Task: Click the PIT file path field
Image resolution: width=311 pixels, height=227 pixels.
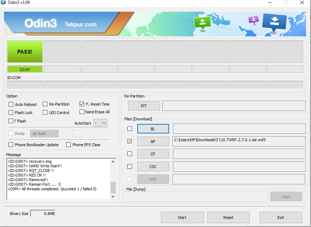Action: tap(234, 106)
